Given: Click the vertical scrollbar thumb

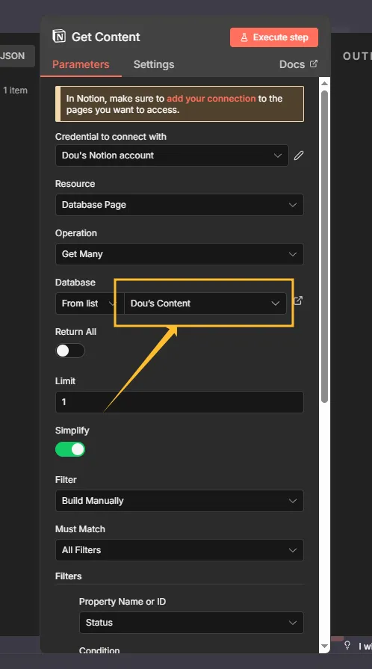Looking at the screenshot, I should click(x=325, y=247).
